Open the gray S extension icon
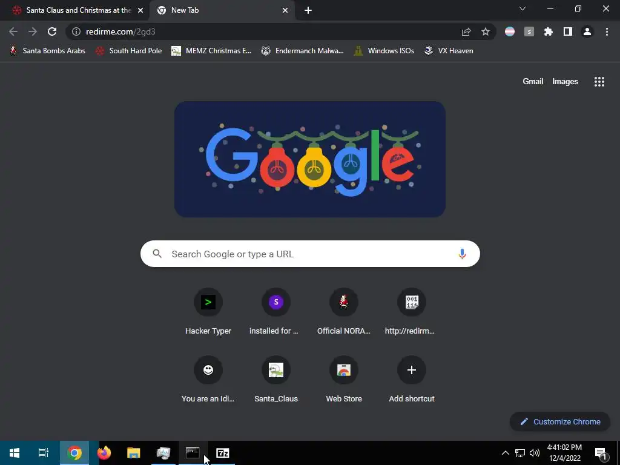 [529, 31]
